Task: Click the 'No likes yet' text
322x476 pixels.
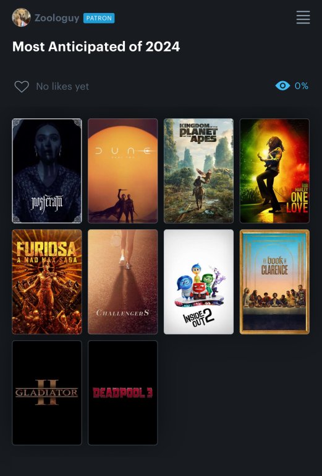Action: pyautogui.click(x=62, y=87)
